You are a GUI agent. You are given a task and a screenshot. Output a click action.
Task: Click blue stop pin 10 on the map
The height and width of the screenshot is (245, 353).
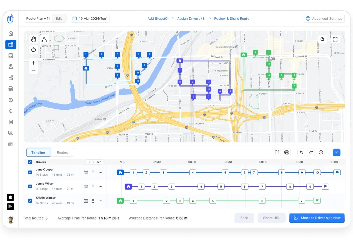click(x=138, y=81)
